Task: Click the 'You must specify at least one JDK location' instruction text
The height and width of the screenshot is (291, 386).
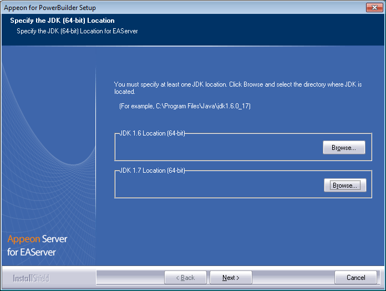Action: (238, 88)
